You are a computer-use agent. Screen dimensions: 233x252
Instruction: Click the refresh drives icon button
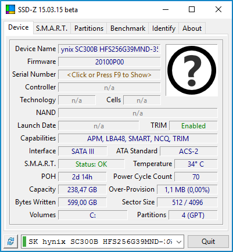[x=10, y=242]
